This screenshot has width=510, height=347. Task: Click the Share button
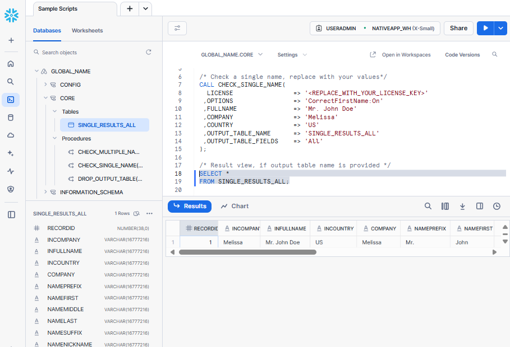(x=458, y=28)
